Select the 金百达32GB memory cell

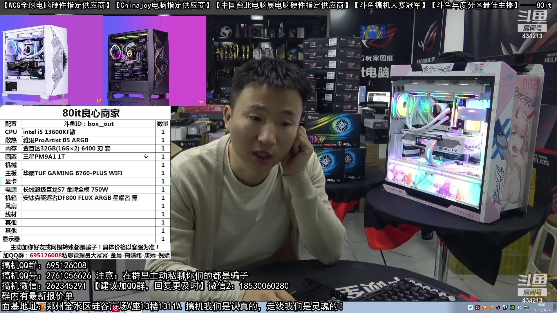pos(89,148)
